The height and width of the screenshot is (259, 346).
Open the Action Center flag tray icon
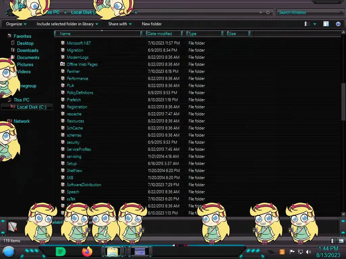[x=292, y=252]
